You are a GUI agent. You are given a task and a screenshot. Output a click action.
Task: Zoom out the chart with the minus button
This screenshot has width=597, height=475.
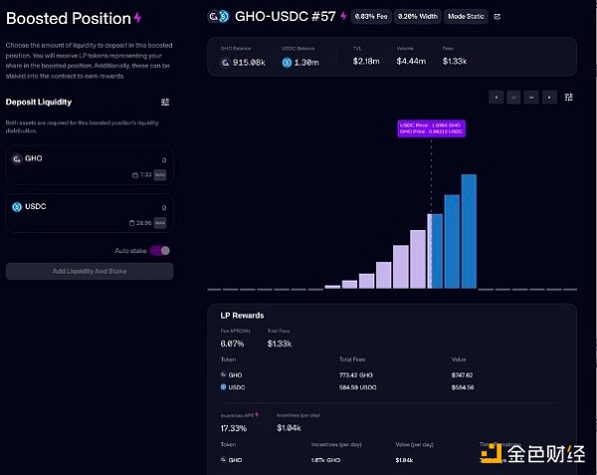point(531,98)
